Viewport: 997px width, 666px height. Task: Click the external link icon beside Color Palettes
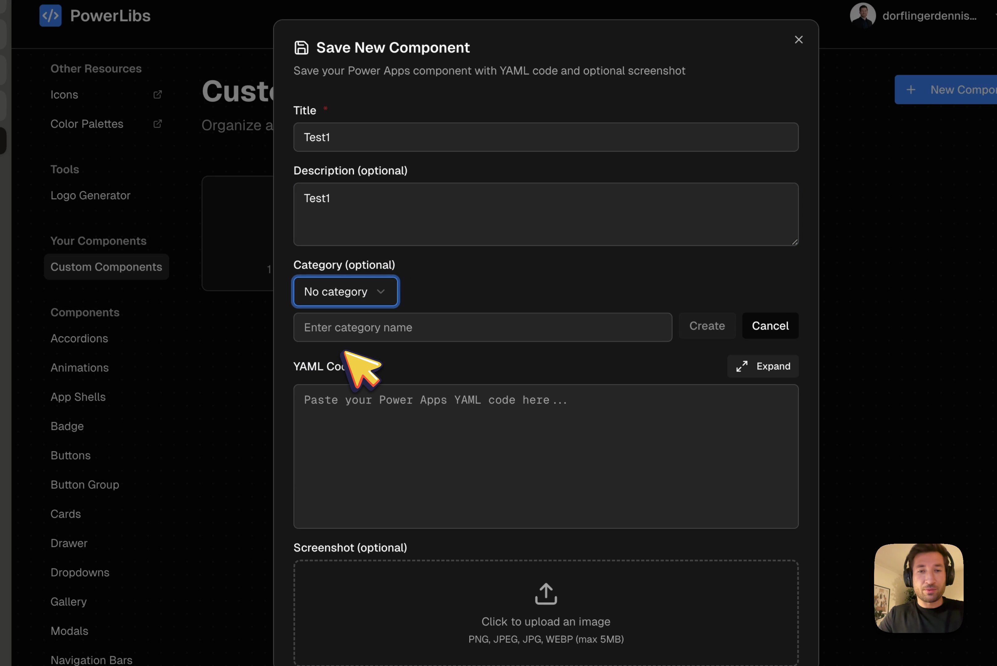click(158, 124)
